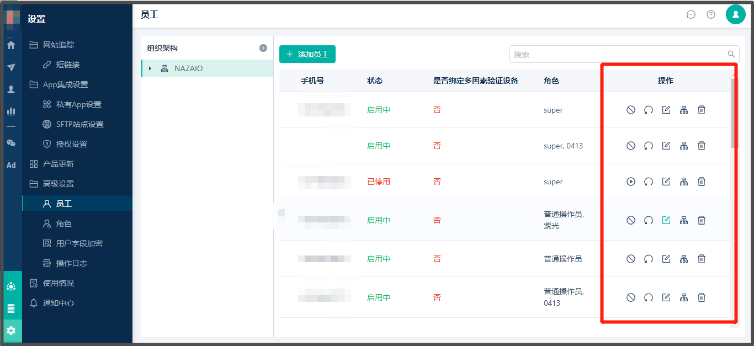Viewport: 754px width, 346px height.
Task: Click the employee table vertical scrollbar
Action: (x=734, y=113)
